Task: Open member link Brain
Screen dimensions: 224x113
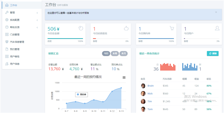Action: (151, 86)
